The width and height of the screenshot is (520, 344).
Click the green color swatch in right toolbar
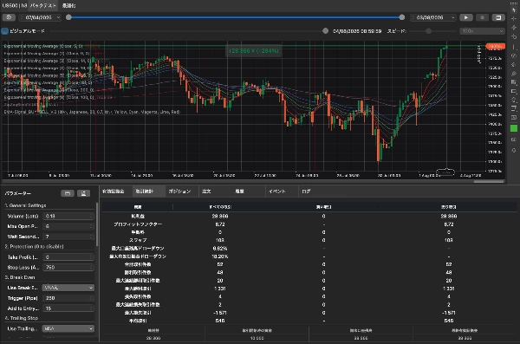[514, 128]
